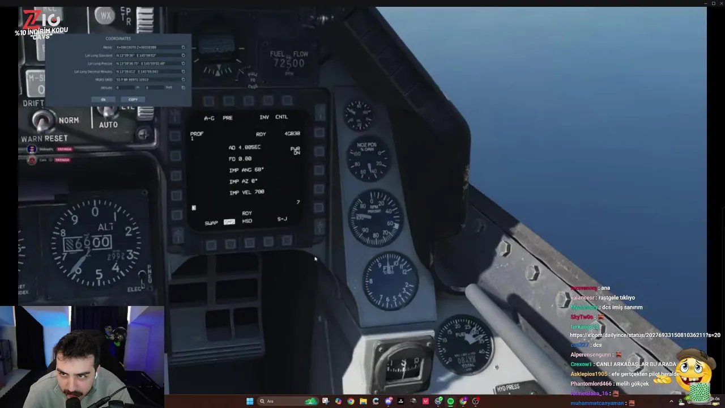Copy the Altitude row value
This screenshot has width=725, height=408.
tap(184, 87)
